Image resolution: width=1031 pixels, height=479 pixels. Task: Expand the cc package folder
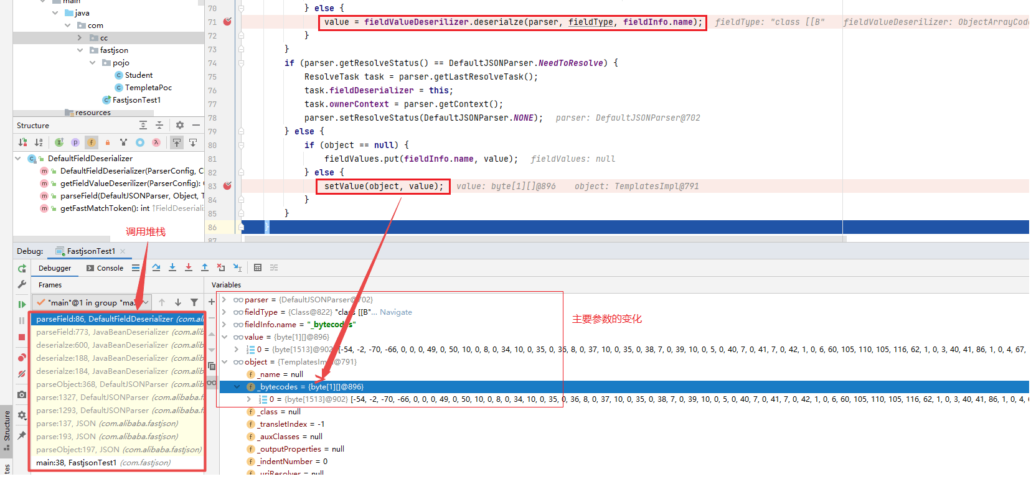(x=80, y=38)
